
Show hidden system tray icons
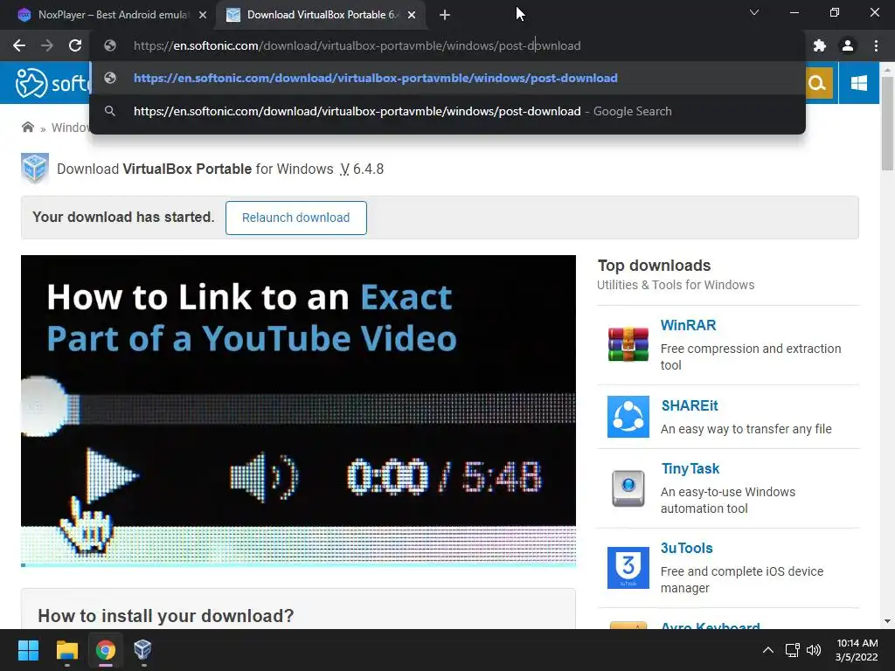point(768,650)
